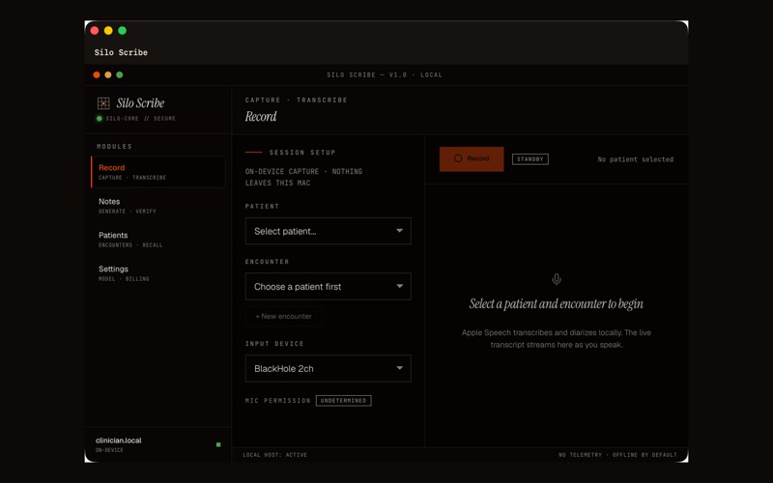This screenshot has height=483, width=773.
Task: Add a new encounter
Action: tap(283, 317)
